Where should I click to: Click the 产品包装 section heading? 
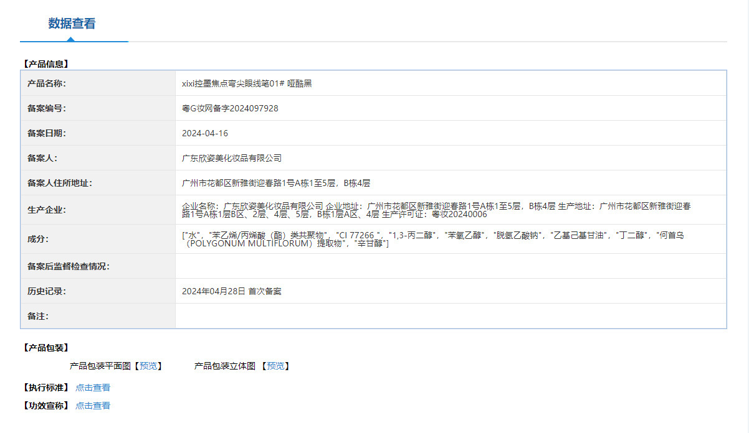45,348
